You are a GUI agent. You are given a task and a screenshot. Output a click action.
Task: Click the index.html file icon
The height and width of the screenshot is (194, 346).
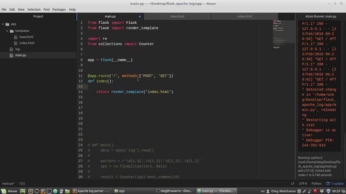[x=16, y=43]
